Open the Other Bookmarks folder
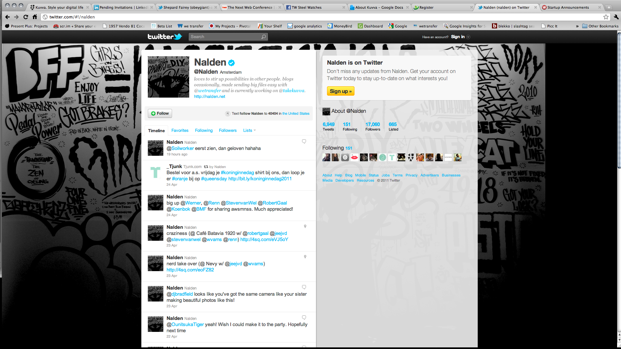Screen dimensions: 621x349 (x=600, y=26)
